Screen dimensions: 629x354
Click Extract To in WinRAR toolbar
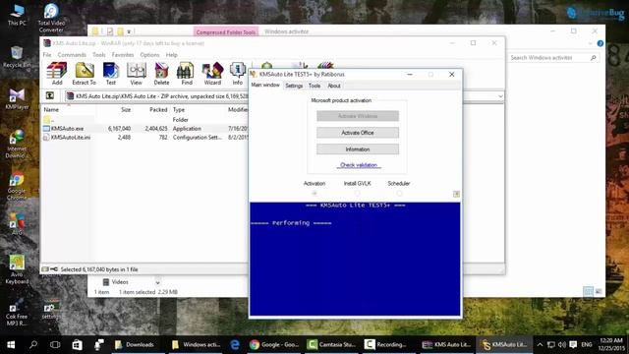point(84,74)
